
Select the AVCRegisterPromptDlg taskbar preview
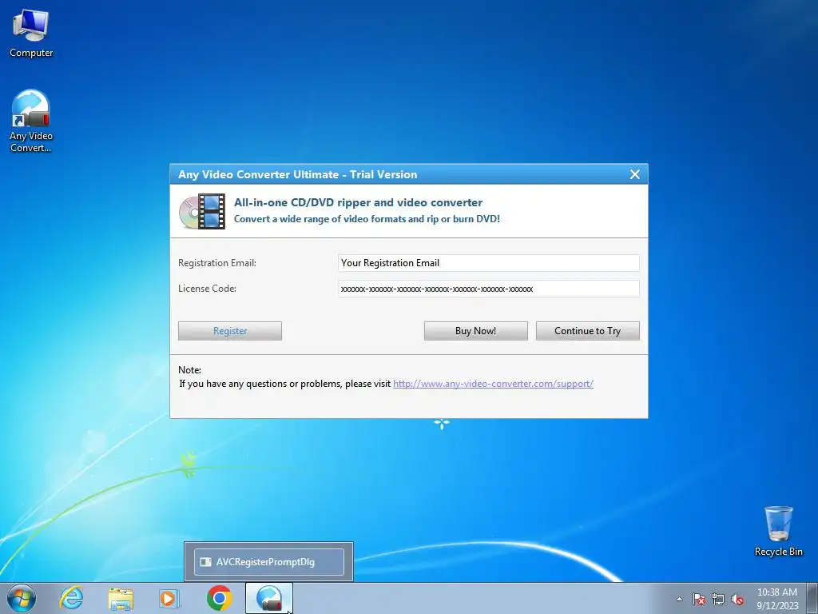tap(268, 562)
